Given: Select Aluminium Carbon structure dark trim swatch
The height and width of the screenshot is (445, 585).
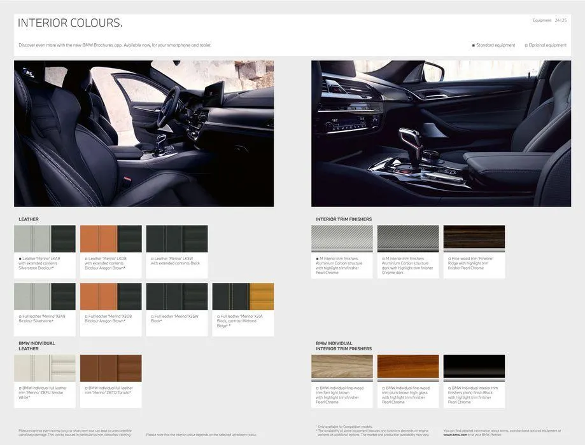Looking at the screenshot, I should click(x=408, y=239).
